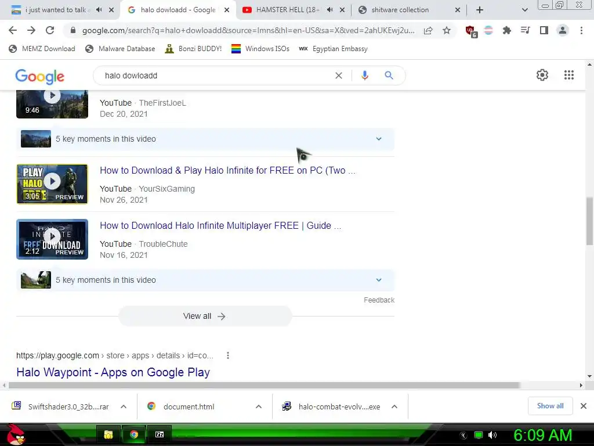Screen dimensions: 594x446
Task: Open 7-Zip from the taskbar
Action: 160,434
